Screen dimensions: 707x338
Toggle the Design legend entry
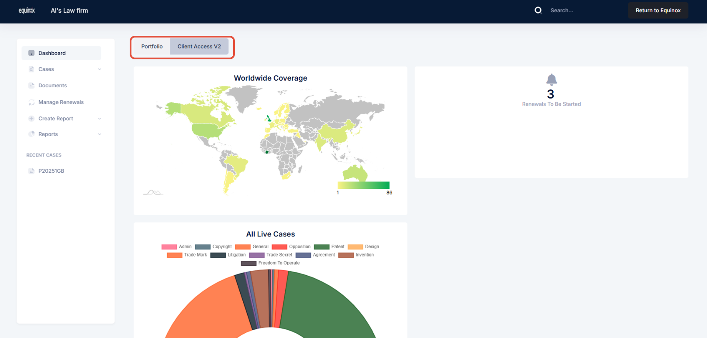[x=363, y=247]
